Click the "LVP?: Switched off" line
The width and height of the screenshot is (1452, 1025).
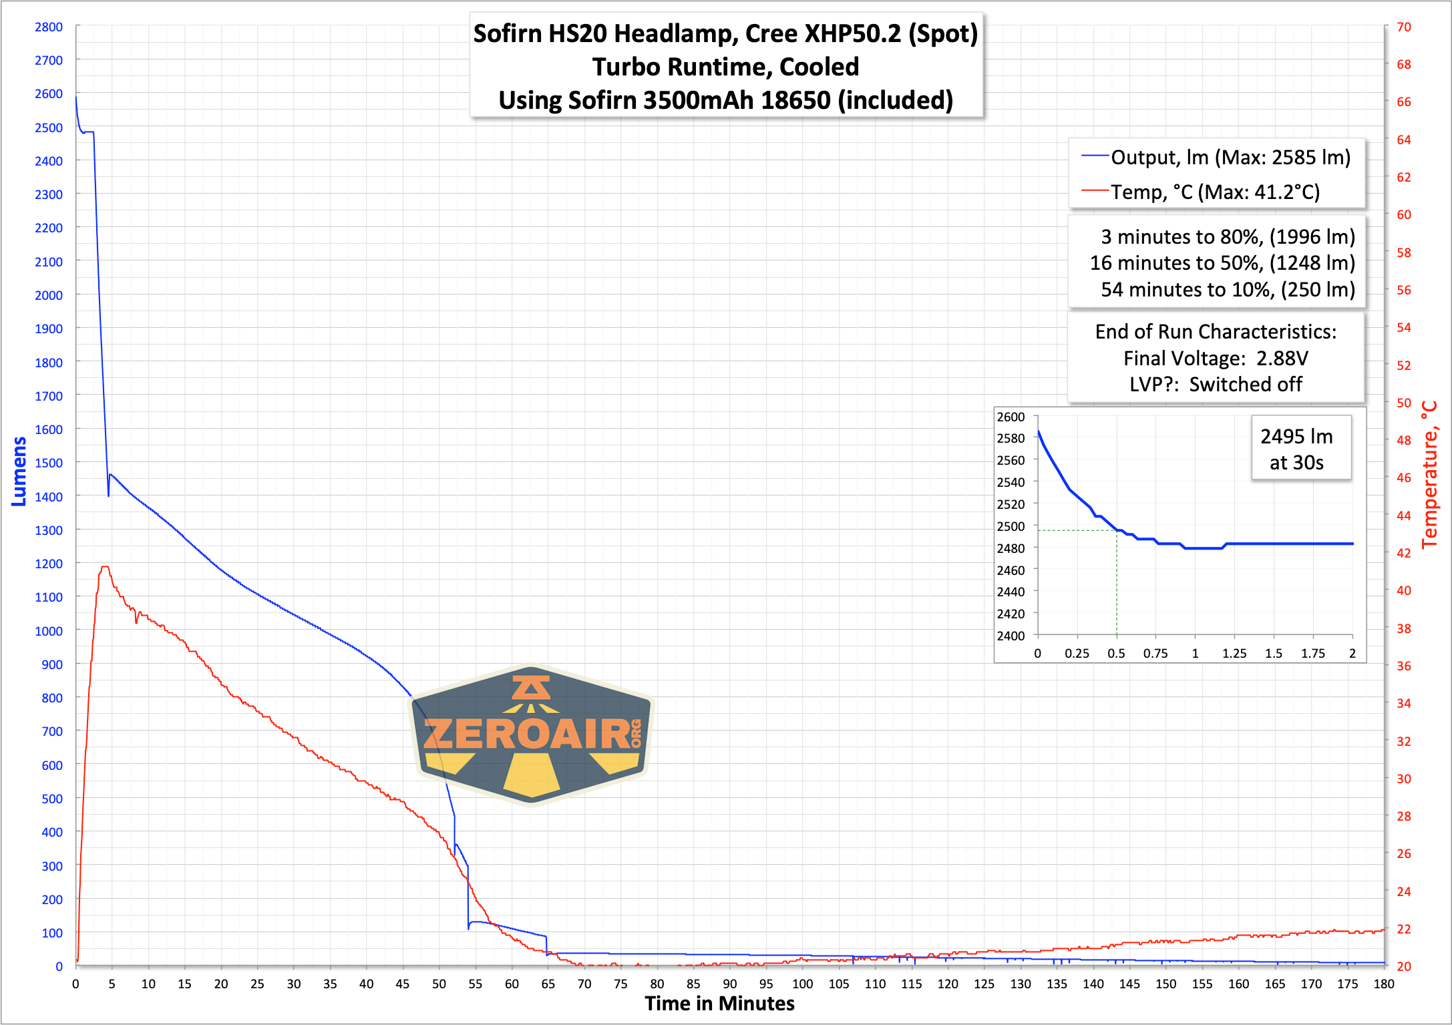click(x=1216, y=385)
